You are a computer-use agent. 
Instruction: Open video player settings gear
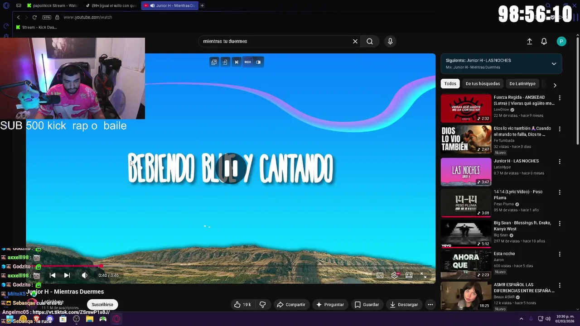click(x=395, y=275)
